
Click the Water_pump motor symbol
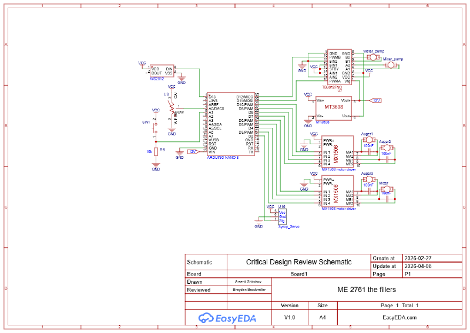coord(373,56)
